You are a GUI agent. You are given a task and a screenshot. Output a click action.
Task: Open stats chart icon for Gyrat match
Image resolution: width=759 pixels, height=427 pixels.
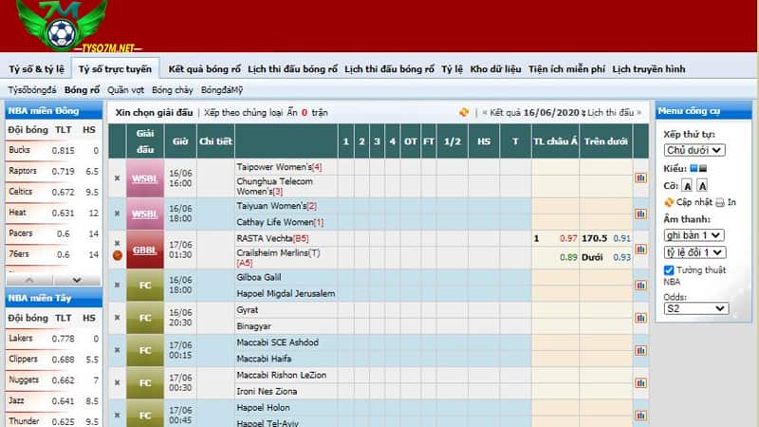(640, 318)
